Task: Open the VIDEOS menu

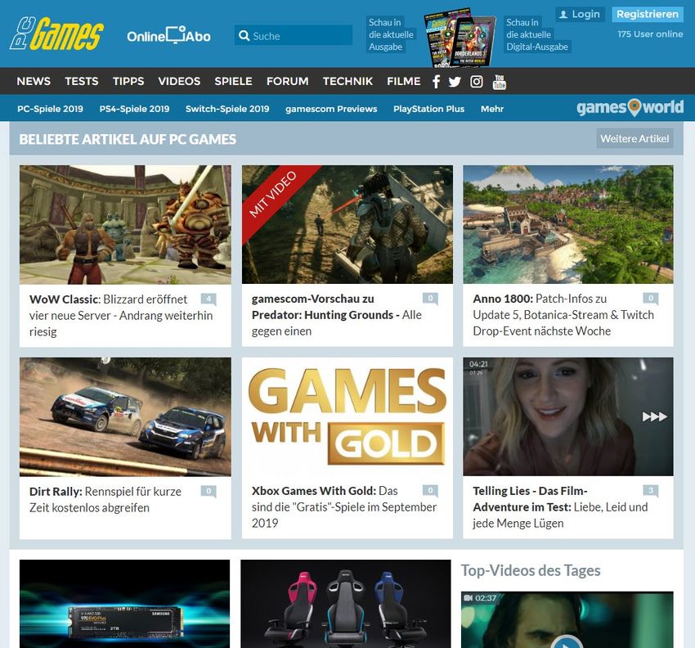Action: pyautogui.click(x=179, y=81)
